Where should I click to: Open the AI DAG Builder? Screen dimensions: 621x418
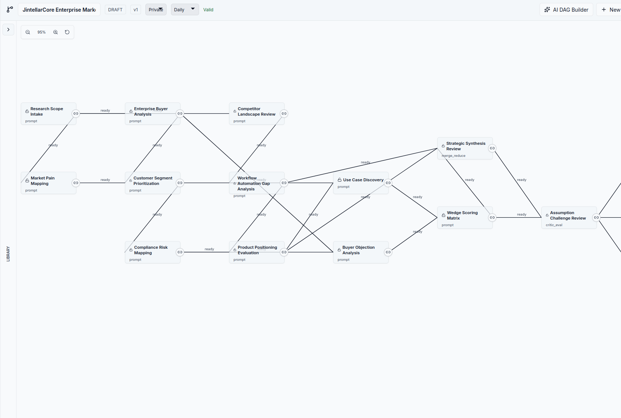pos(566,9)
